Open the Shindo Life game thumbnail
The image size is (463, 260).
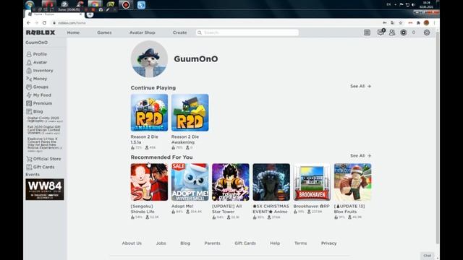149,182
